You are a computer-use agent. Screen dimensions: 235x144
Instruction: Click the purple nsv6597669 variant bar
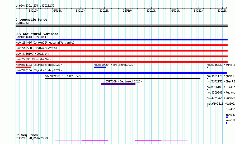(118, 84)
